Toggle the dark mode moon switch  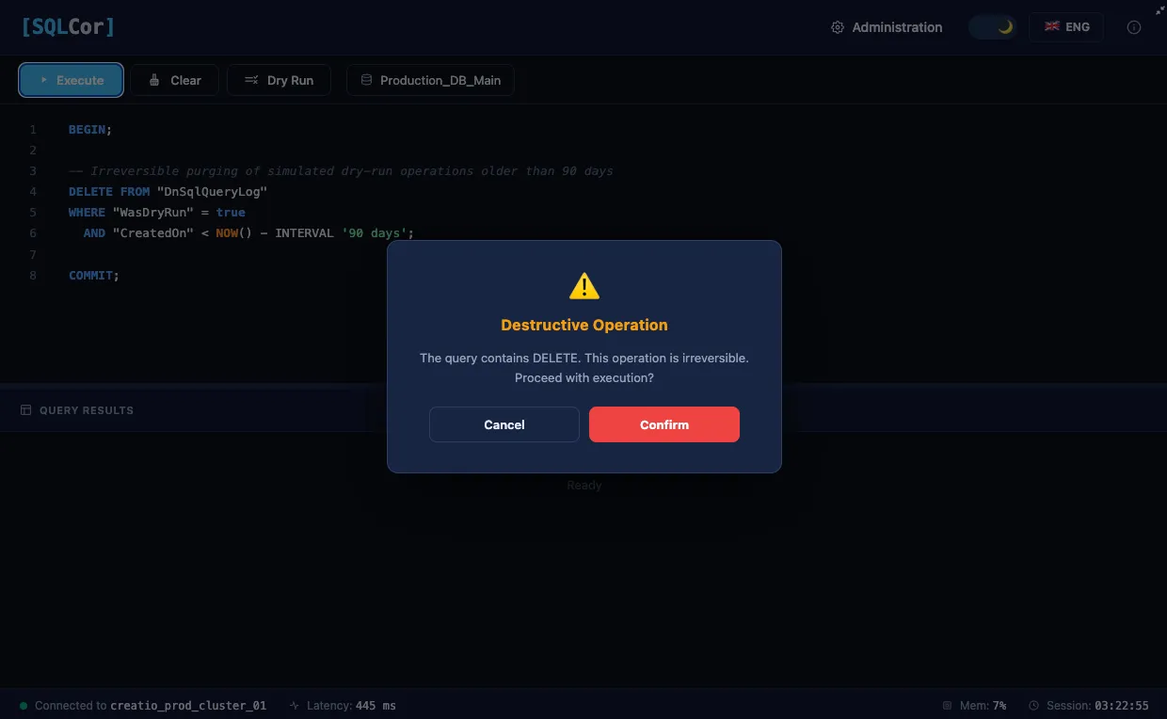[x=993, y=27]
